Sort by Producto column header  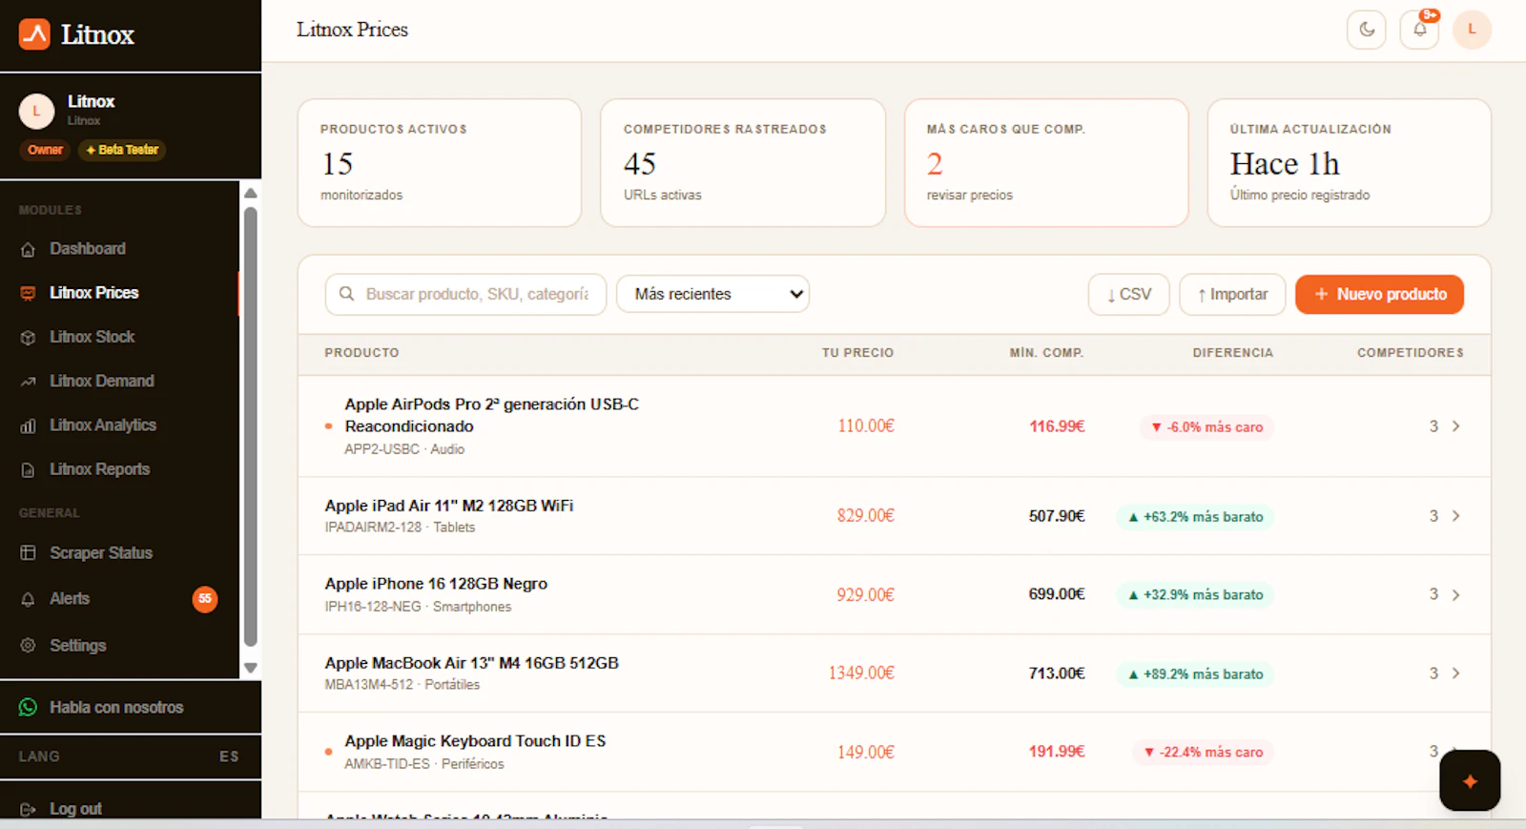361,353
